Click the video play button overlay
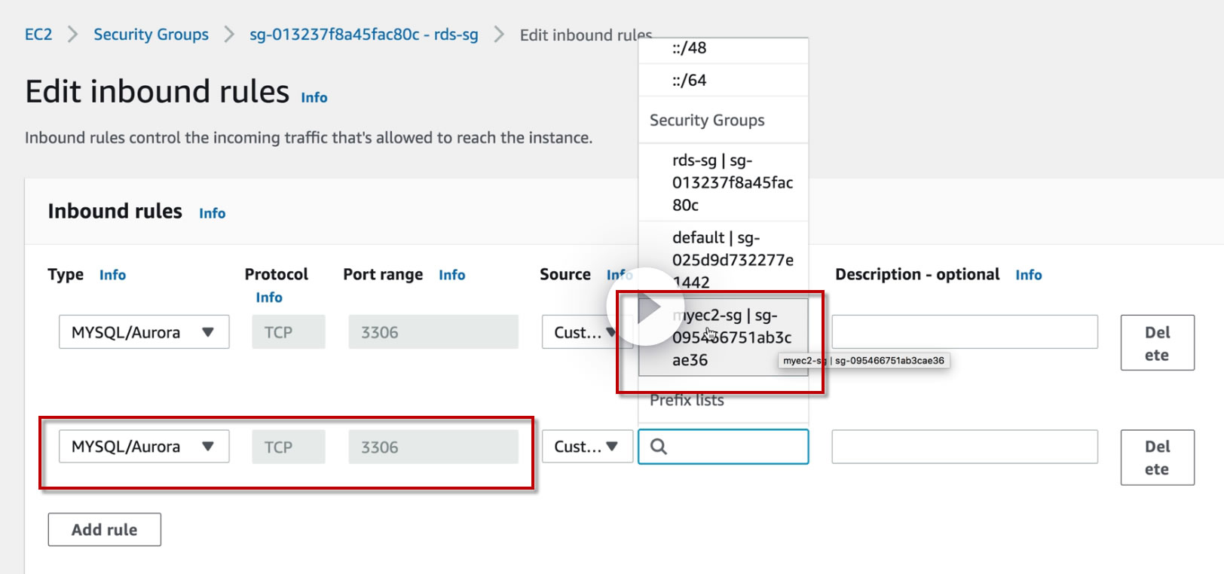The width and height of the screenshot is (1224, 574). pyautogui.click(x=645, y=307)
